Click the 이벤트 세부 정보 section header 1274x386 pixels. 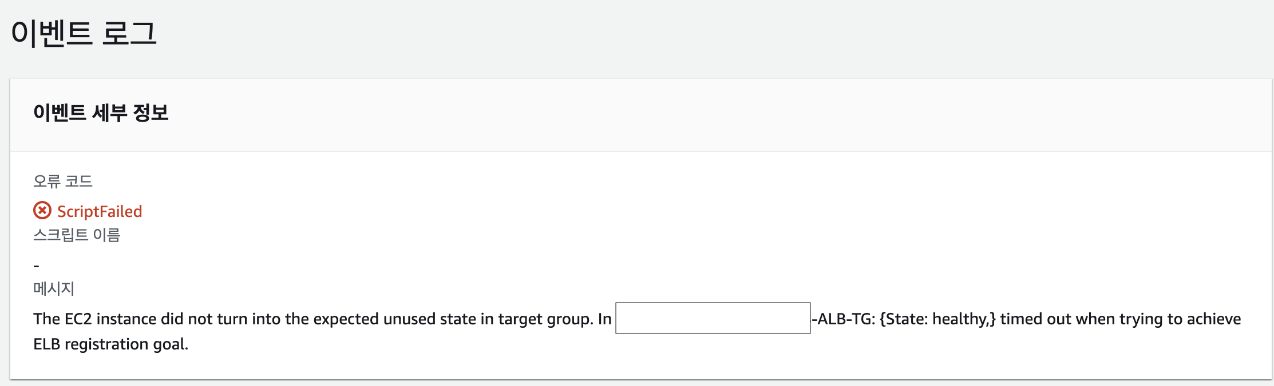pyautogui.click(x=101, y=112)
